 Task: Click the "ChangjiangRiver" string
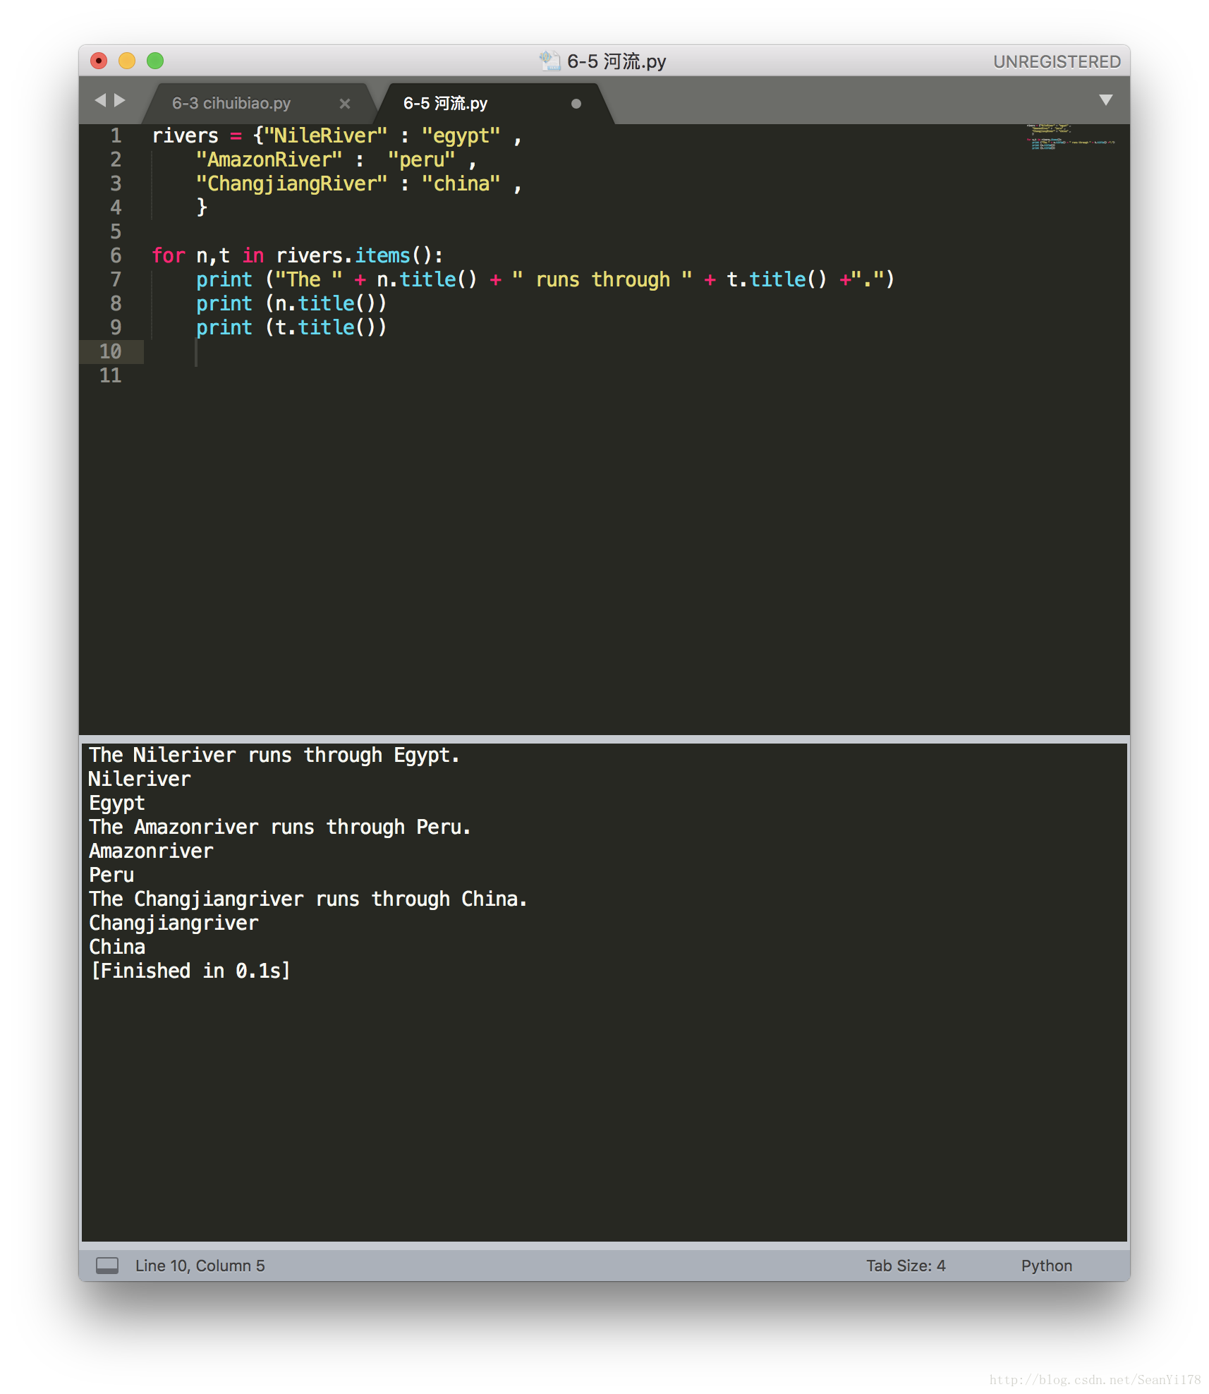(x=292, y=183)
